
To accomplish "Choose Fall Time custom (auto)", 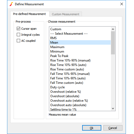I will 80,83.
